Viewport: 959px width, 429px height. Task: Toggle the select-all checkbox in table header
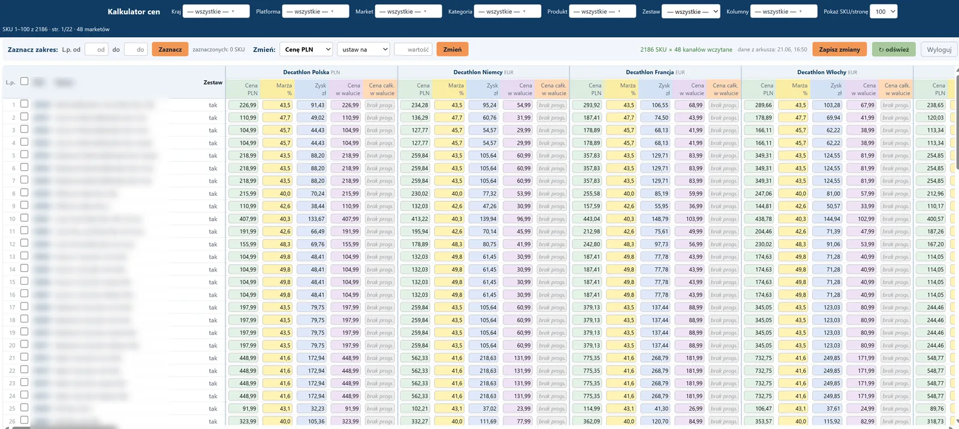point(25,81)
